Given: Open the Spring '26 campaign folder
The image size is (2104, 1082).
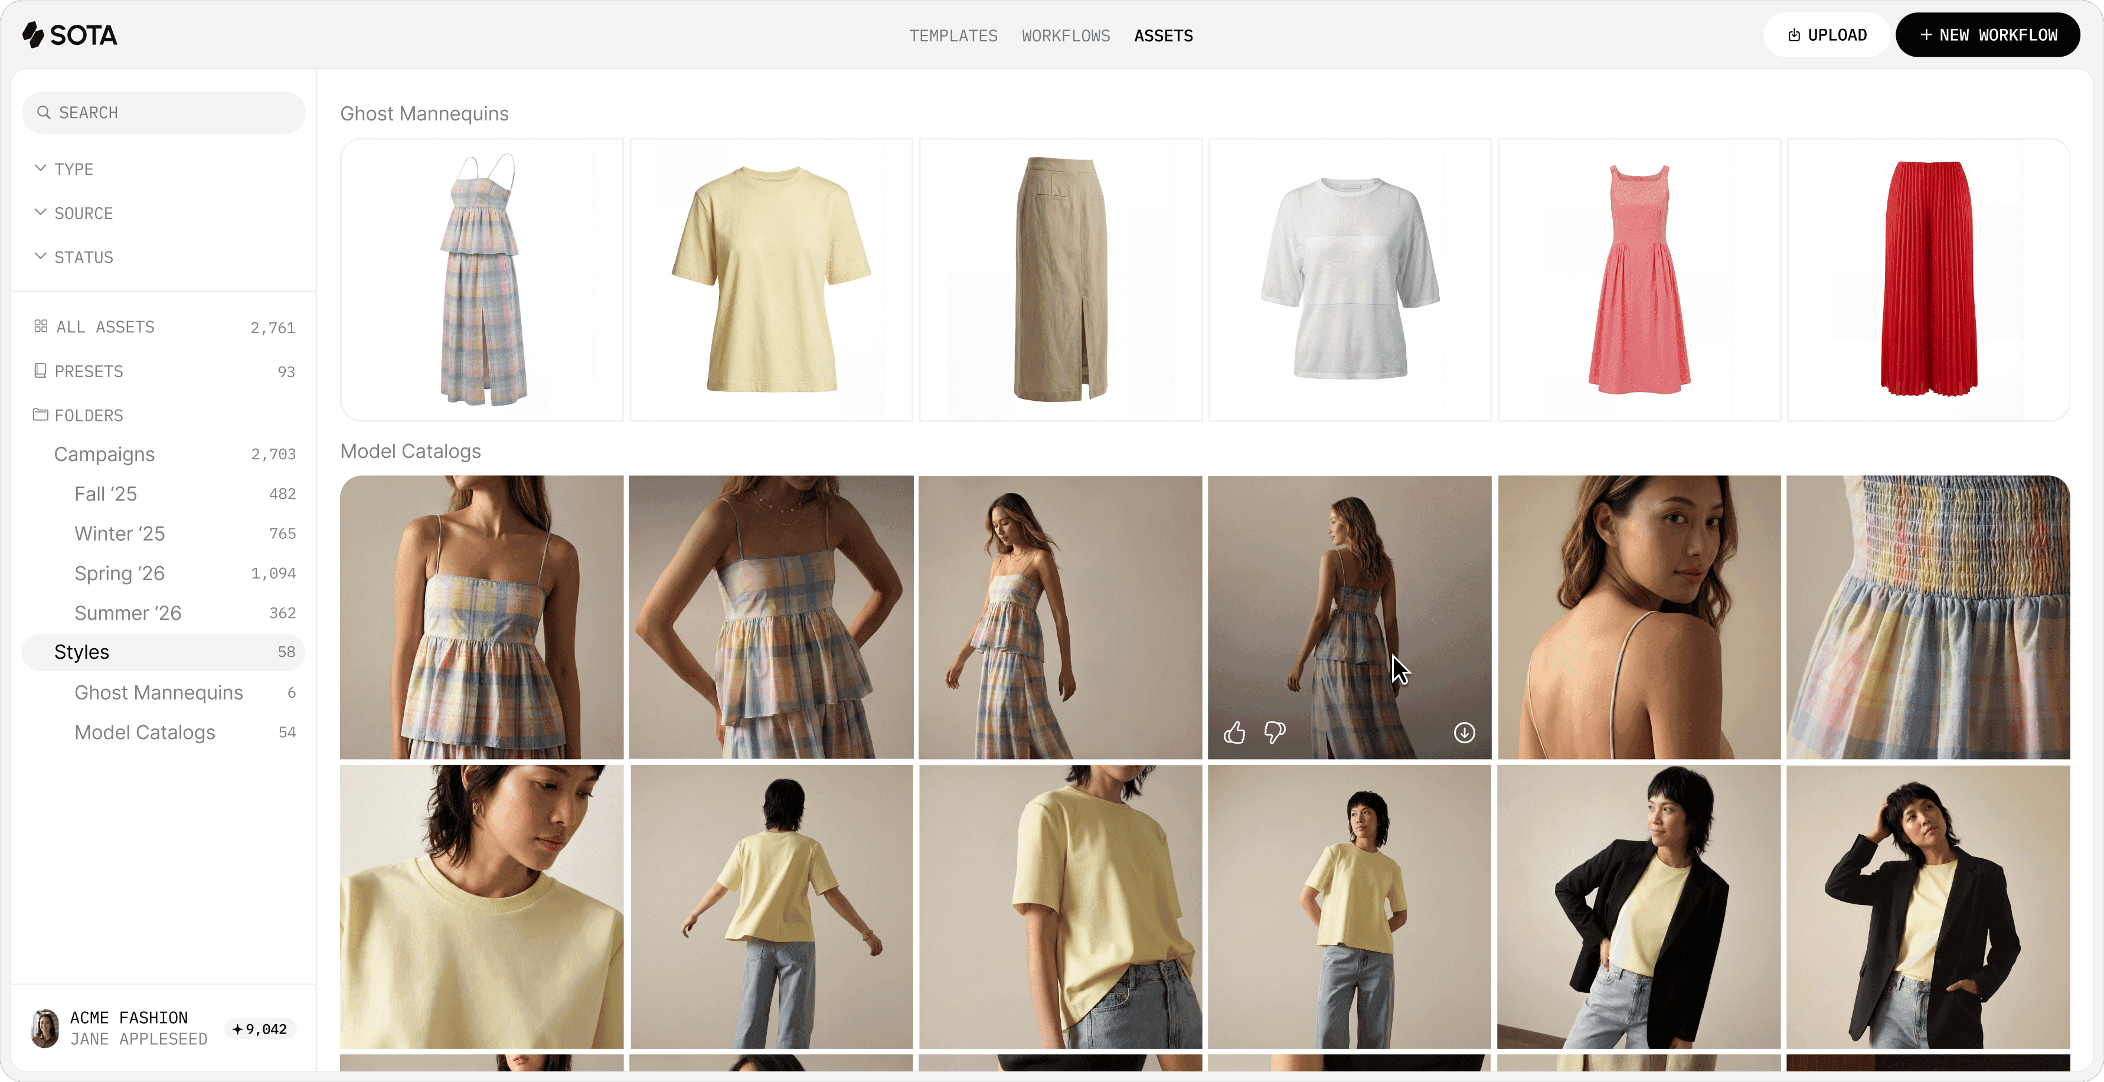Looking at the screenshot, I should (120, 573).
